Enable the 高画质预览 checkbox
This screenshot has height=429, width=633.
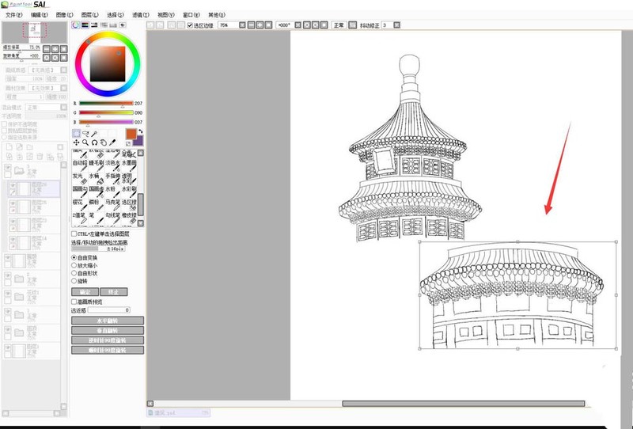pyautogui.click(x=74, y=302)
